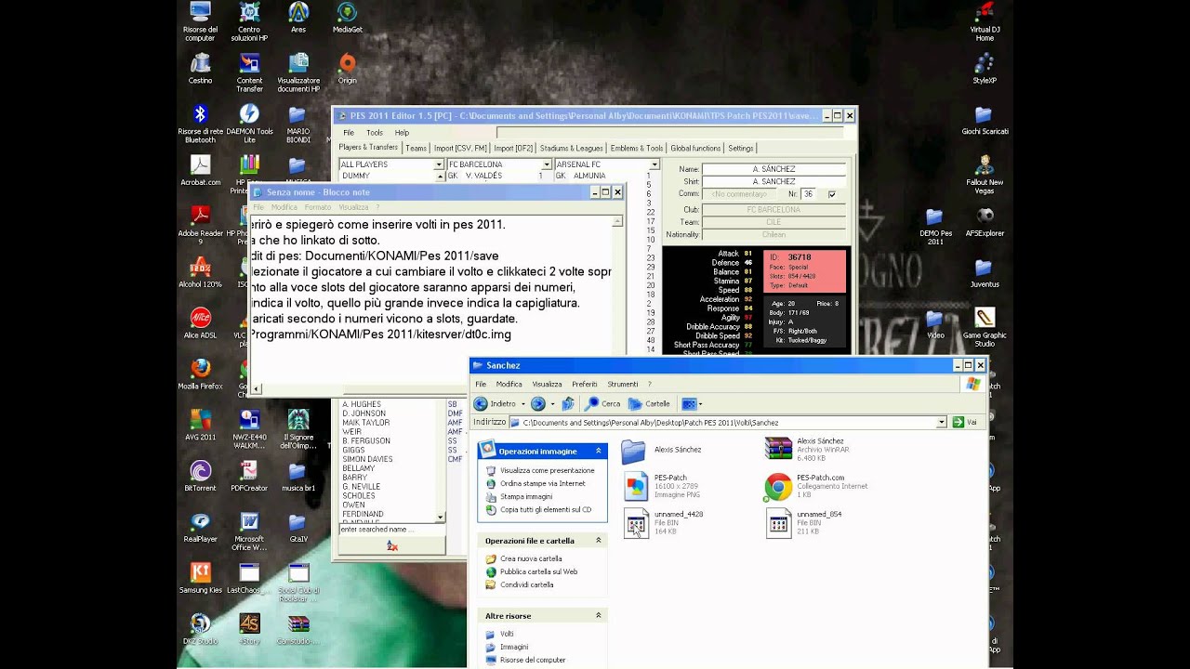Expand the Explorer address bar dropdown
The image size is (1190, 669).
(940, 422)
